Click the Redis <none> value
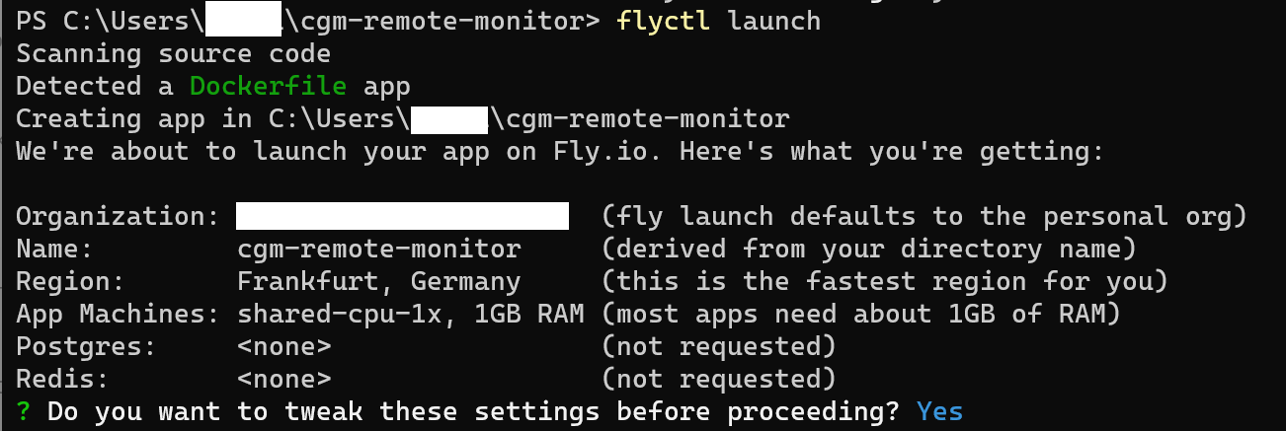The image size is (1286, 431). (x=284, y=379)
